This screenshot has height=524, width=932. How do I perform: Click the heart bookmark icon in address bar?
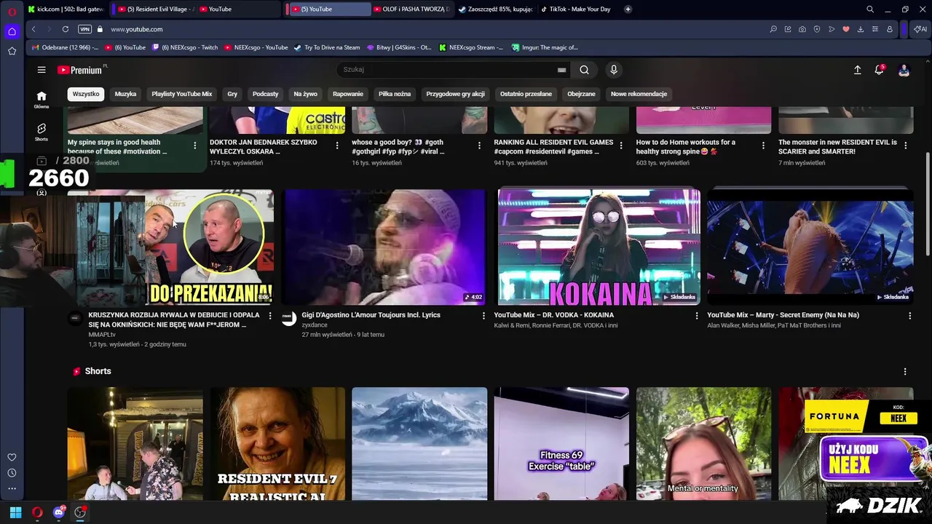click(846, 29)
